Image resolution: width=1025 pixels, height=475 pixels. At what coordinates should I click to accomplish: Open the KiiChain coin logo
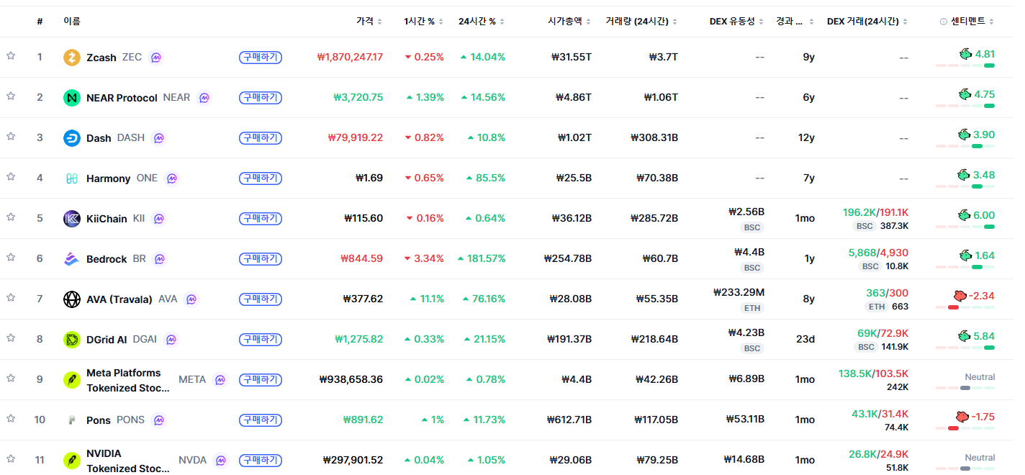(72, 219)
